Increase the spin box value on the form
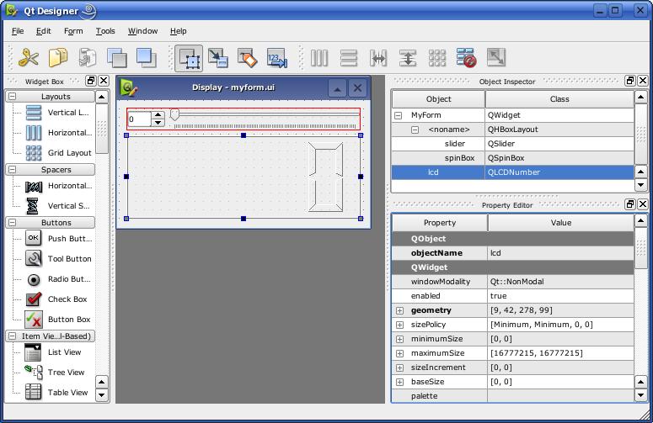Image resolution: width=653 pixels, height=423 pixels. pos(158,115)
